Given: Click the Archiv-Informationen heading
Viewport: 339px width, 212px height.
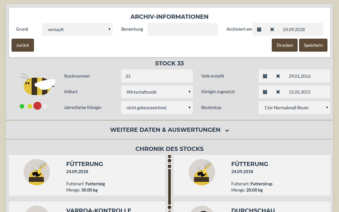Looking at the screenshot, I should [169, 17].
